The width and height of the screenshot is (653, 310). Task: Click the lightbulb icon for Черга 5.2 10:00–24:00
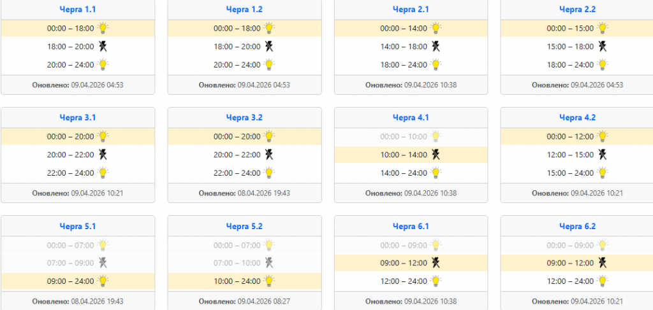click(x=269, y=281)
